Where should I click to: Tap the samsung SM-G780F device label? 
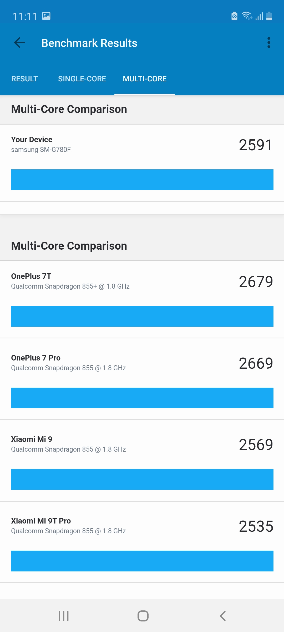(x=41, y=150)
